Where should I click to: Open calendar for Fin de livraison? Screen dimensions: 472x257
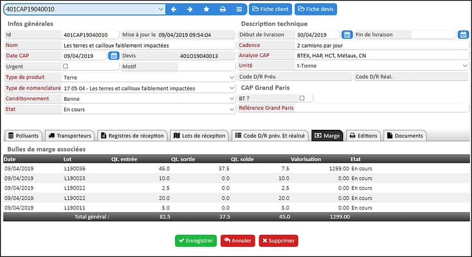click(463, 35)
